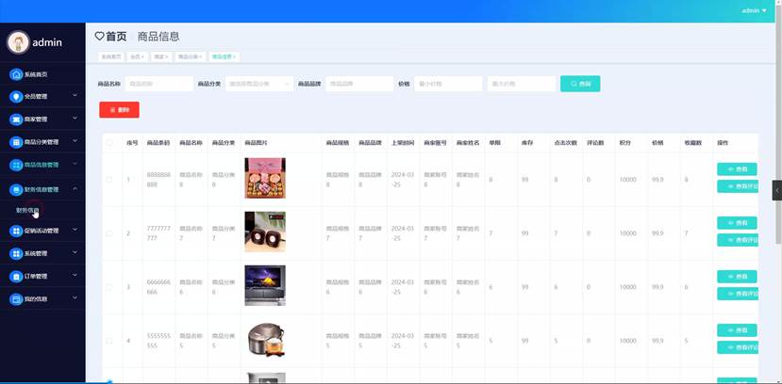Tick the checkbox for row 1

109,180
